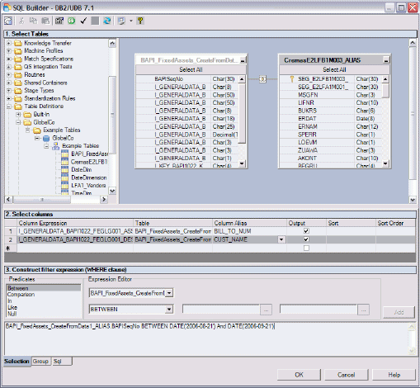Screen dimensions: 420x388
Task: Click the Add button in Expression Editor
Action: tap(399, 312)
